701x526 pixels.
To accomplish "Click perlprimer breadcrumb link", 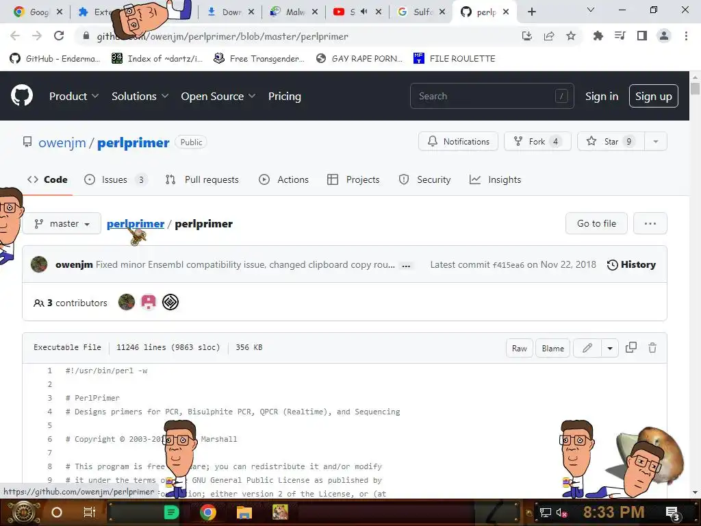I will 136,224.
